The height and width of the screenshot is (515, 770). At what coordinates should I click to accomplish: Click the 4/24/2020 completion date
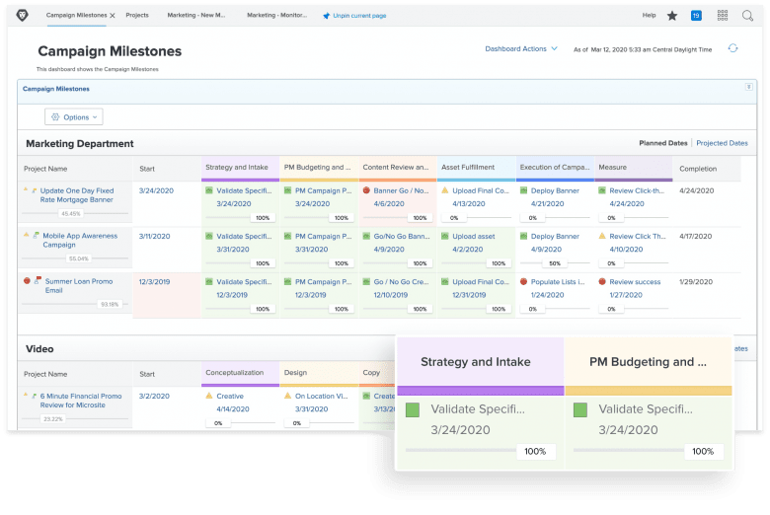point(696,190)
